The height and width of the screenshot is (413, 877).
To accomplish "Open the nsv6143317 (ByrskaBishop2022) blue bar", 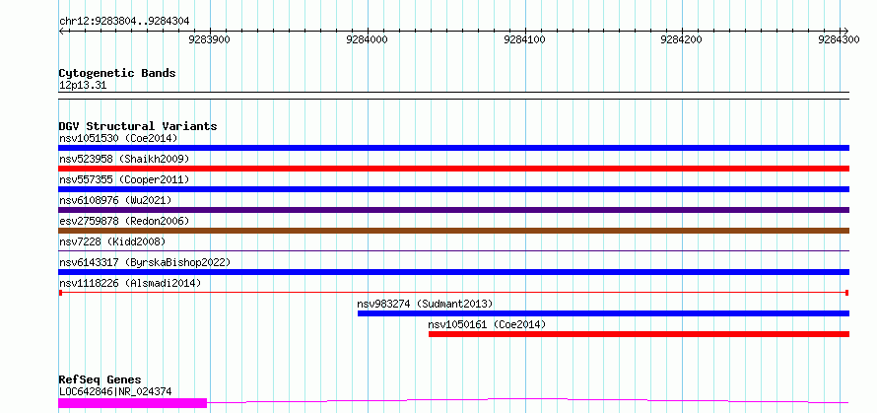I will 453,272.
